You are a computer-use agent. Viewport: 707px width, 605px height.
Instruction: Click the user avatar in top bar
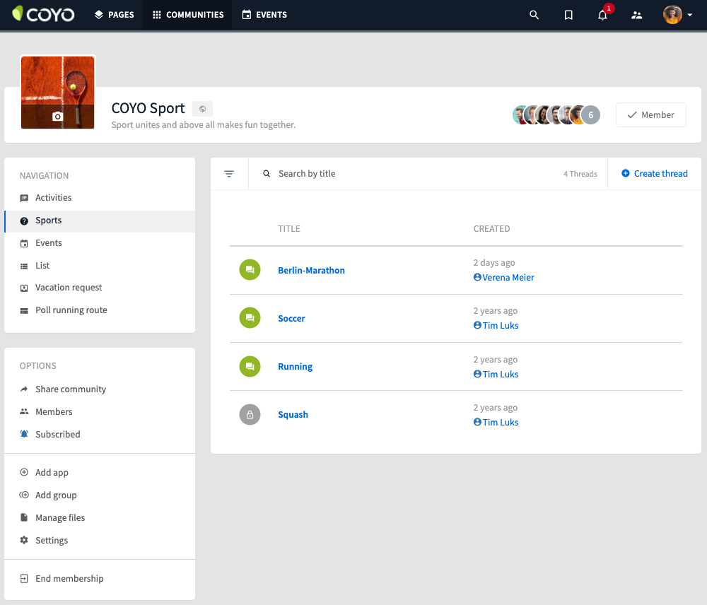[x=672, y=15]
